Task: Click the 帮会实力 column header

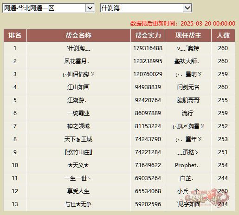Action: coord(148,35)
